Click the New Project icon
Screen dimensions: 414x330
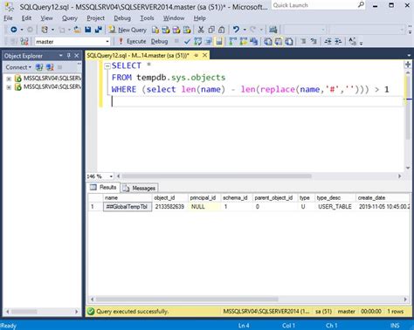pos(45,30)
